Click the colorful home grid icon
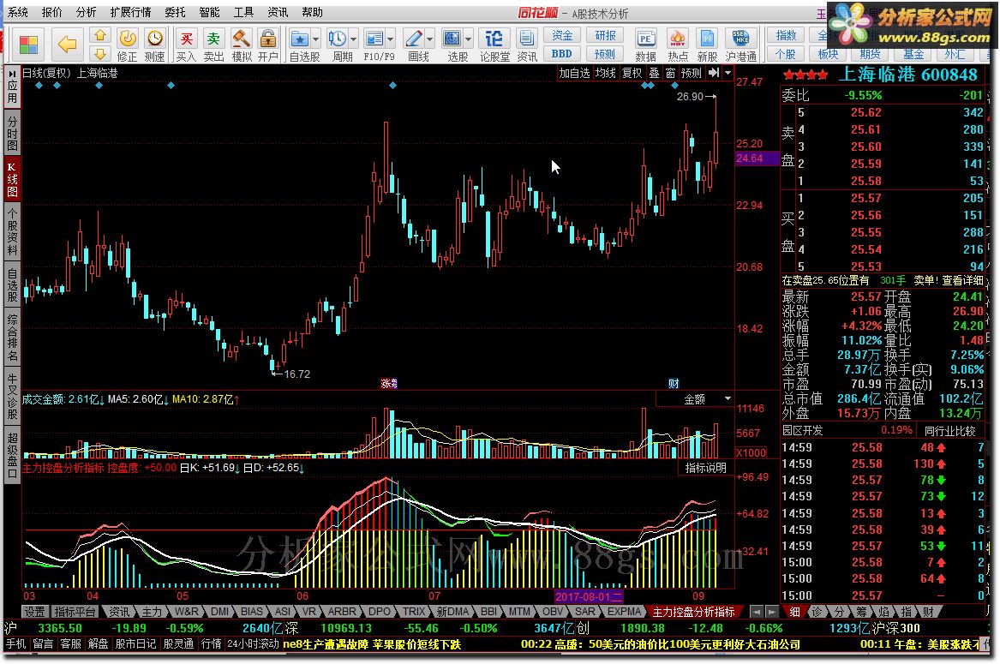The width and height of the screenshot is (1000, 664). (28, 45)
